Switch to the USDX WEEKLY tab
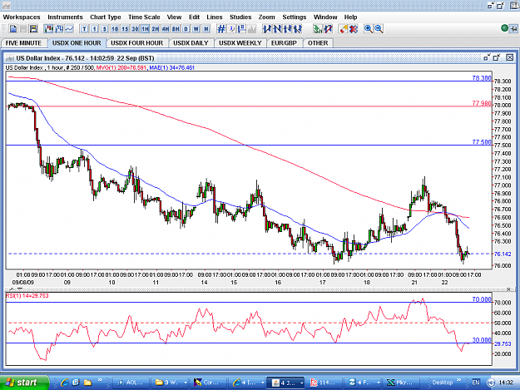520x390 pixels. coord(240,43)
